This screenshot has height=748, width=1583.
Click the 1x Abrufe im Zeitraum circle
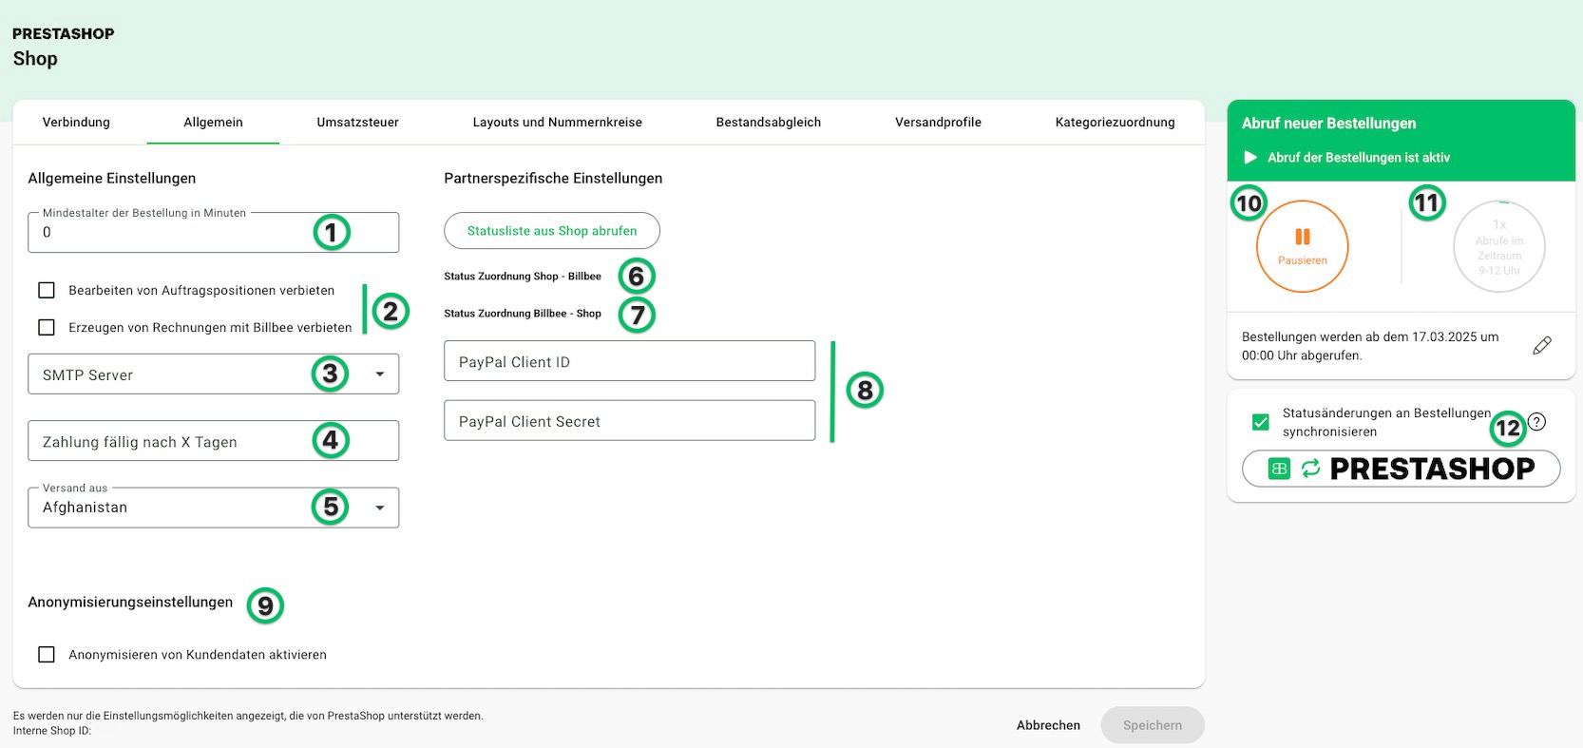click(x=1499, y=247)
